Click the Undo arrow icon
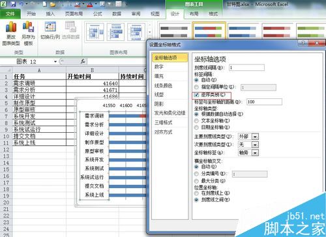 click(x=22, y=4)
